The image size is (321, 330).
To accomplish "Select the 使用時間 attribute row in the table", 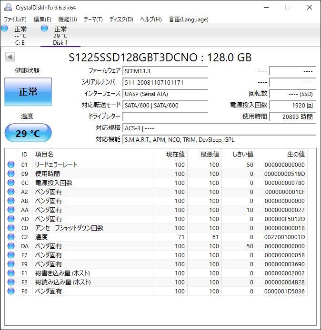I will pos(156,174).
